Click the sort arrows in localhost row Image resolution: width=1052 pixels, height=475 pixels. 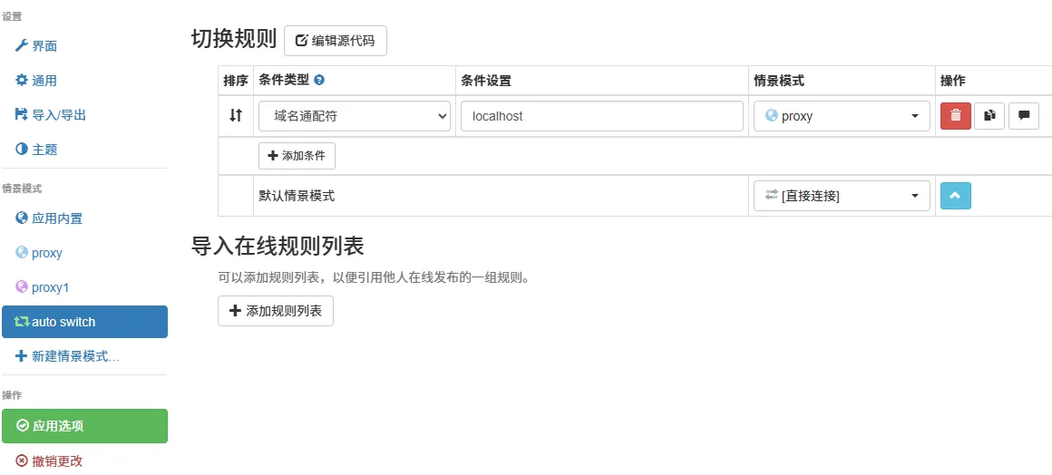click(x=236, y=115)
